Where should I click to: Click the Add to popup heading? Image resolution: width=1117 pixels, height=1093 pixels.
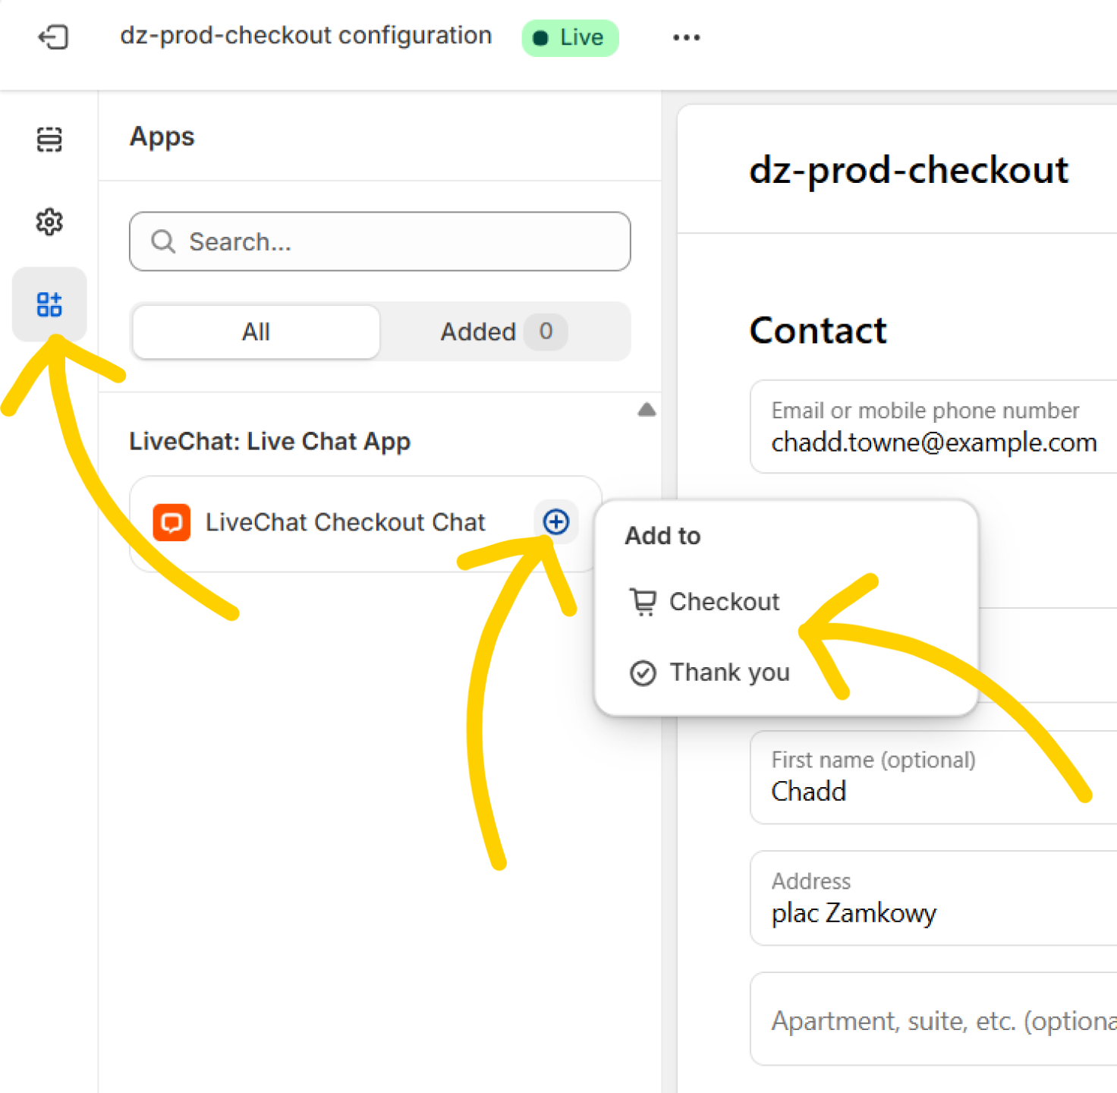pos(662,536)
